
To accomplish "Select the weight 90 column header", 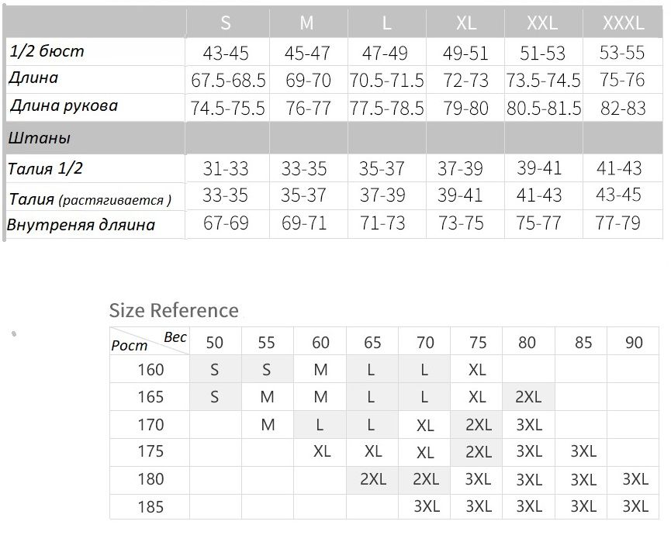I will click(634, 342).
